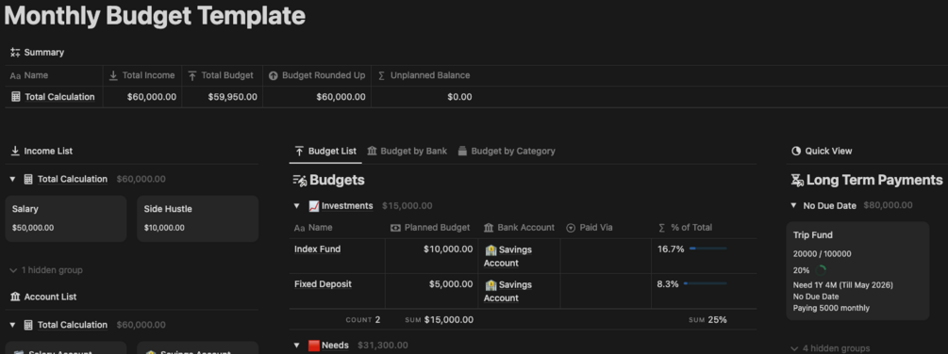This screenshot has width=948, height=354.
Task: Collapse the Needs group
Action: coord(297,346)
